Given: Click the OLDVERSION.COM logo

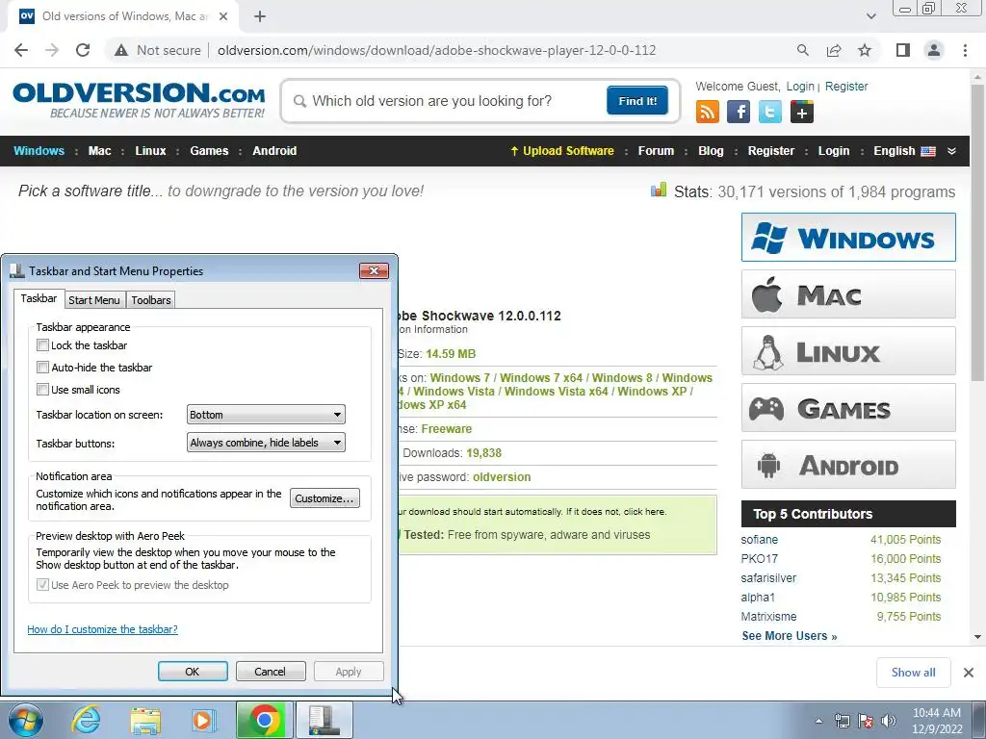Looking at the screenshot, I should pyautogui.click(x=139, y=99).
